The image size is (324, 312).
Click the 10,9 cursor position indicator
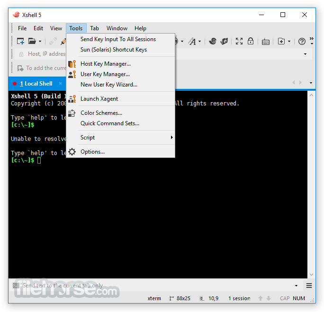tap(213, 298)
